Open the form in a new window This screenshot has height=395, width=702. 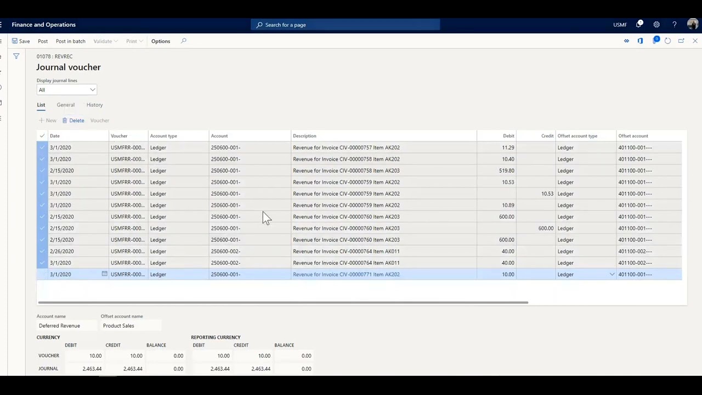(x=681, y=41)
